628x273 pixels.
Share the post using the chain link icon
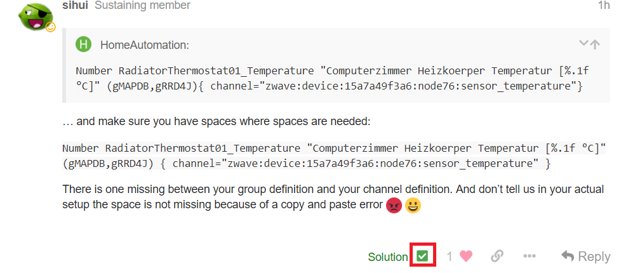(x=497, y=256)
